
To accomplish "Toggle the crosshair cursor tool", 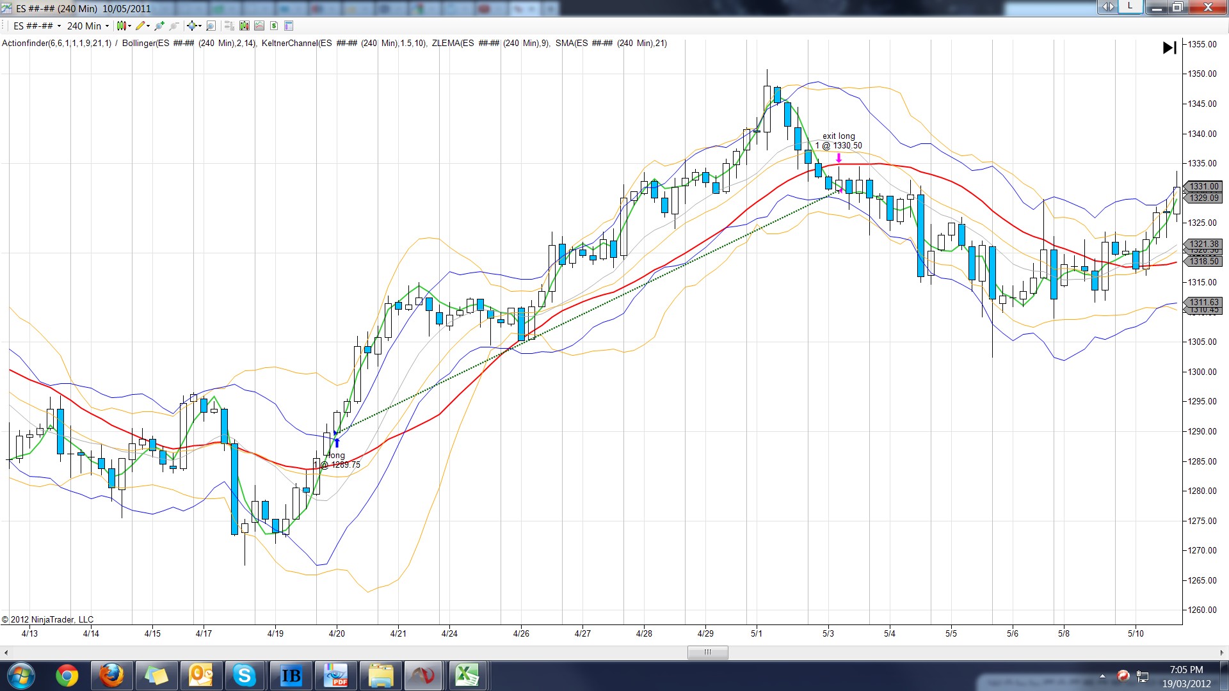I will (x=191, y=26).
